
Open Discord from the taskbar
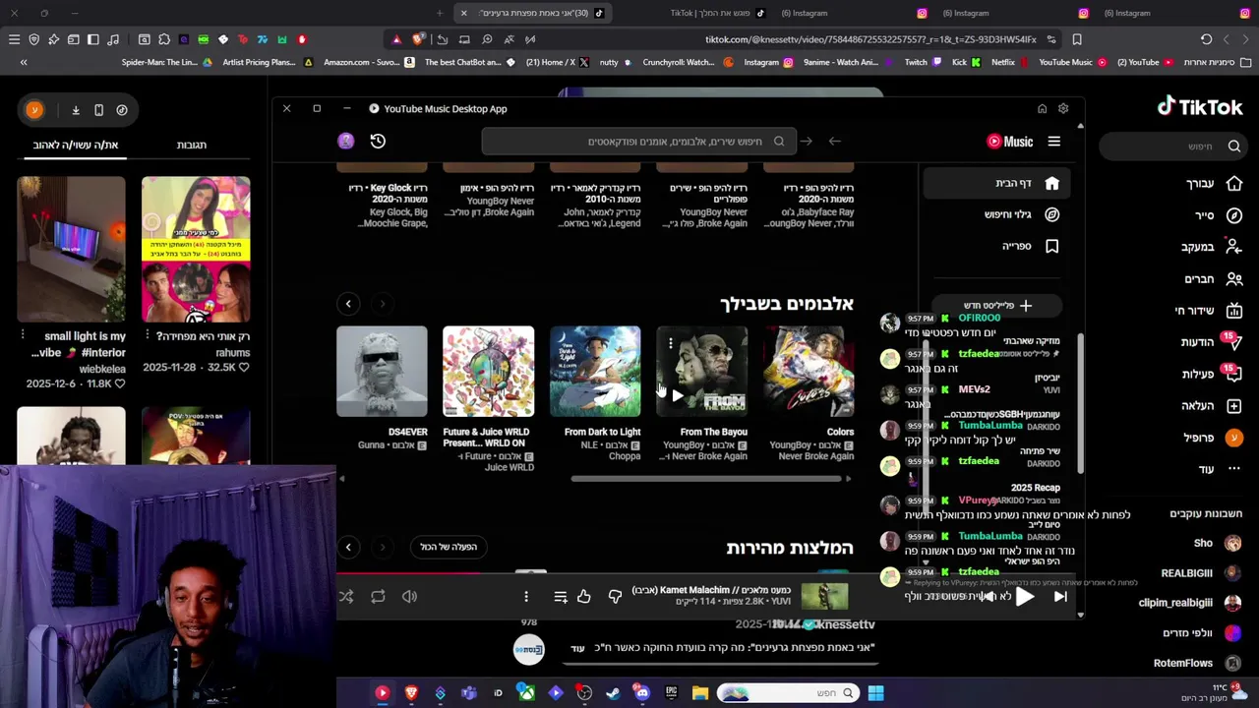coord(642,693)
